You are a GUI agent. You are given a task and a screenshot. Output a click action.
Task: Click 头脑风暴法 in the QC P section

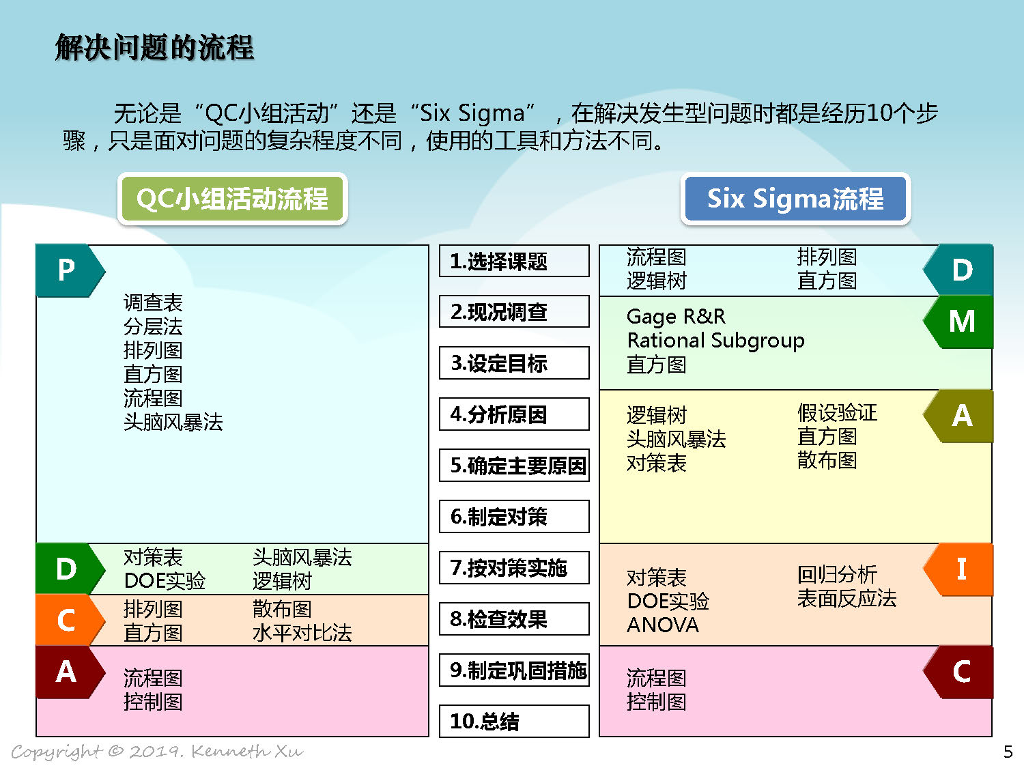[173, 422]
